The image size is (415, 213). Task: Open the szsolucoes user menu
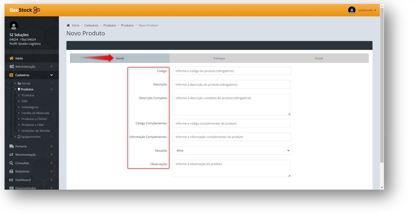coord(367,10)
